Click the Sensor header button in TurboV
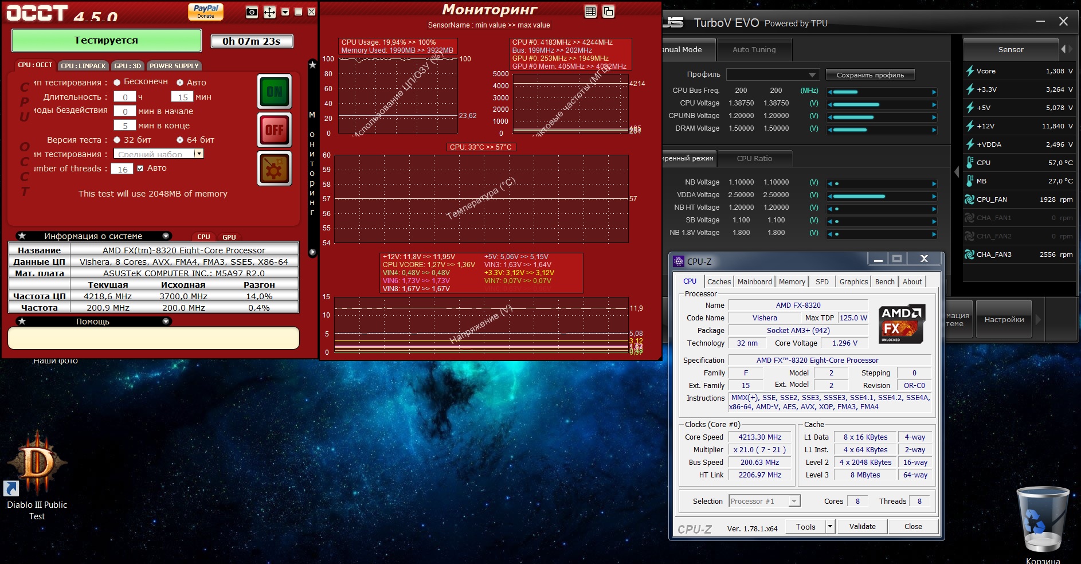Screen dimensions: 1081x564 [x=1010, y=50]
